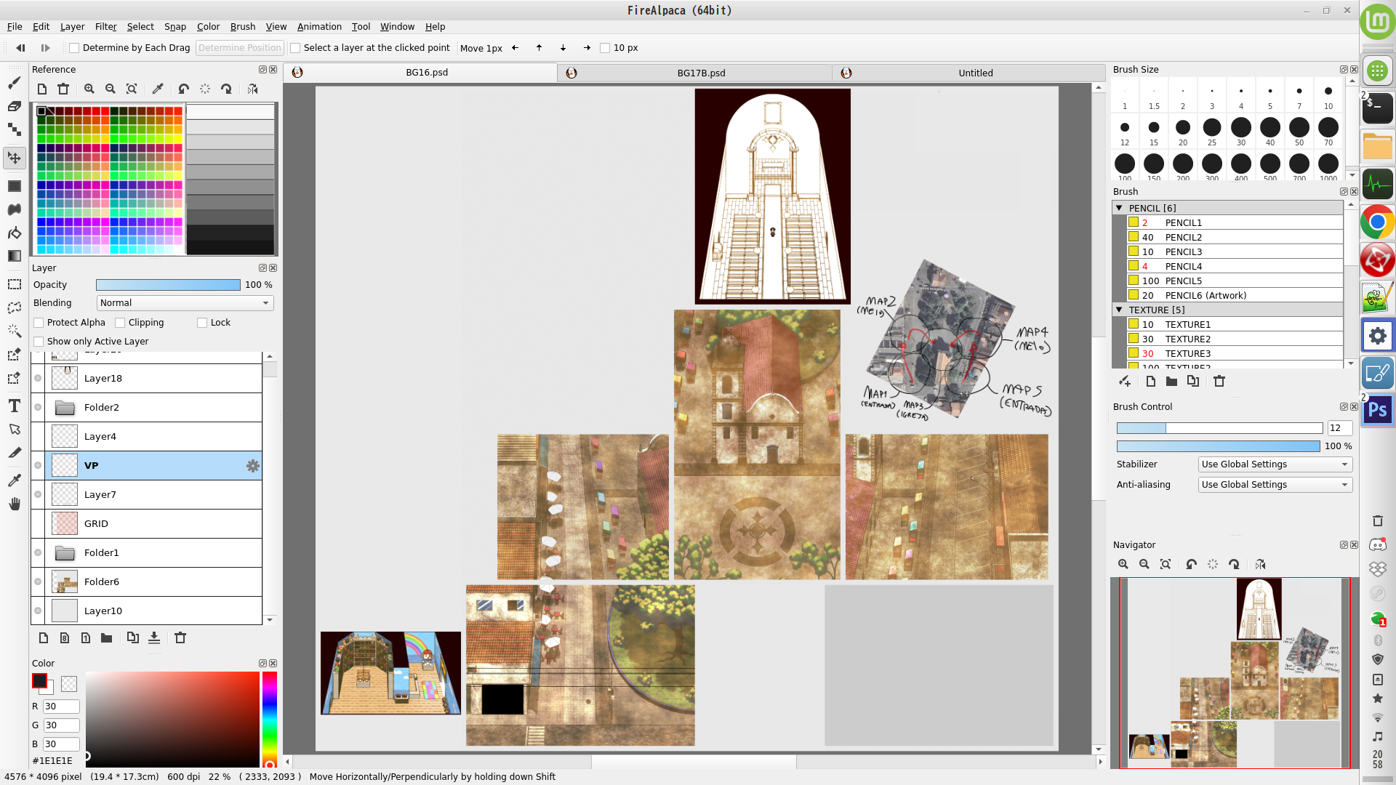Enable Show only Active Layer
Viewport: 1396px width, 785px height.
point(39,342)
